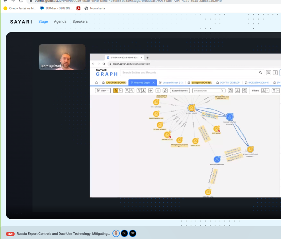Select the TOO "KTE KZ" company node
281x239 pixels.
click(195, 141)
